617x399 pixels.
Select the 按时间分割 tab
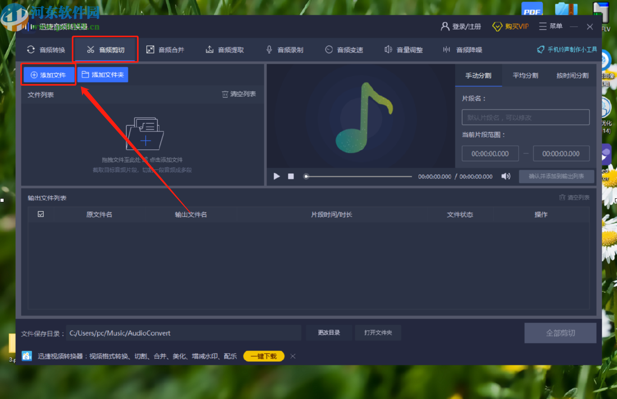[x=573, y=75]
